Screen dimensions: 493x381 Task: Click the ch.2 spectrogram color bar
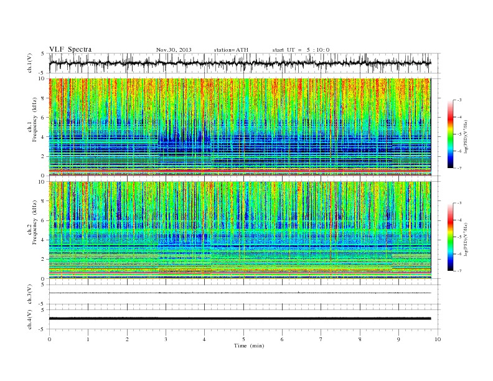[x=451, y=237]
